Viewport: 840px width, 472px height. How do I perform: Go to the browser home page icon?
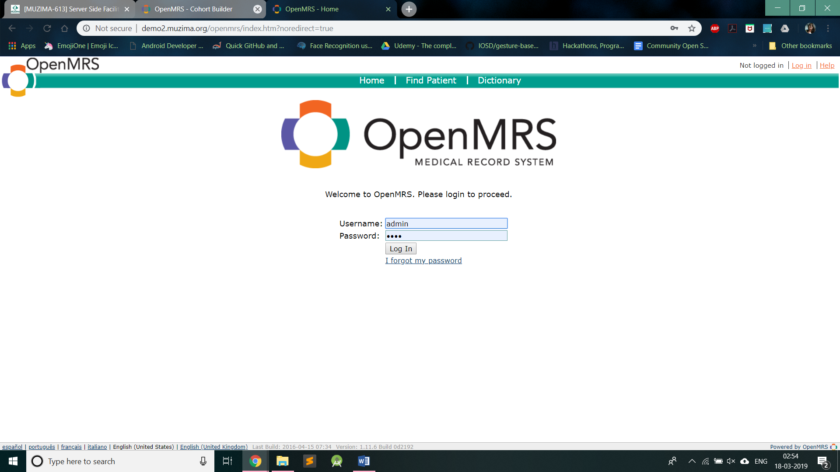[64, 28]
